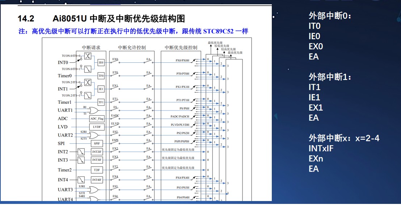Click the ADC_Flag box
The image size is (401, 205).
97,119
